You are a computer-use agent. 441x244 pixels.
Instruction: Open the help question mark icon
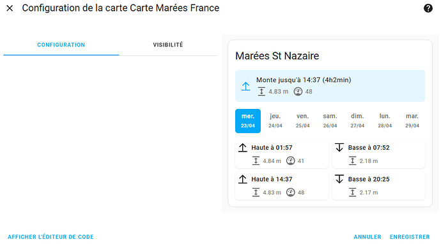(x=428, y=8)
